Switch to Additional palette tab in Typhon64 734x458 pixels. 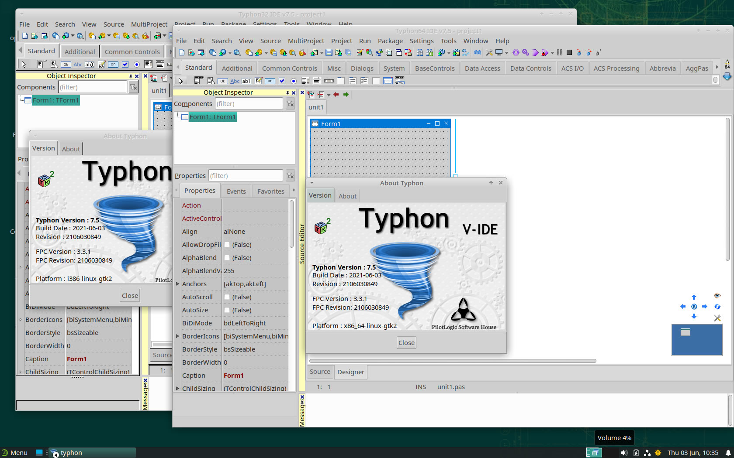click(237, 68)
